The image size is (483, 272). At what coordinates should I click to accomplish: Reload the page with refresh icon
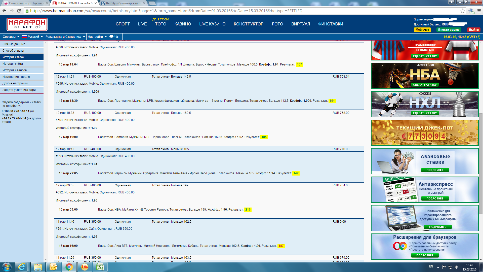click(19, 11)
